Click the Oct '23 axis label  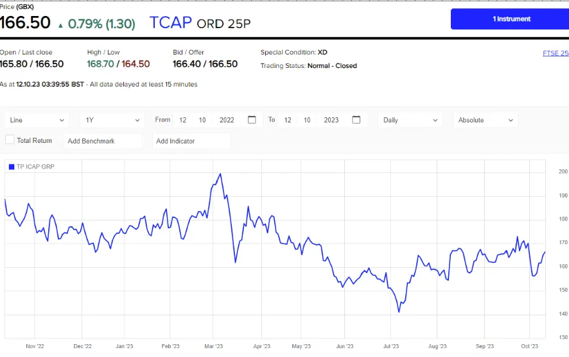tap(529, 346)
